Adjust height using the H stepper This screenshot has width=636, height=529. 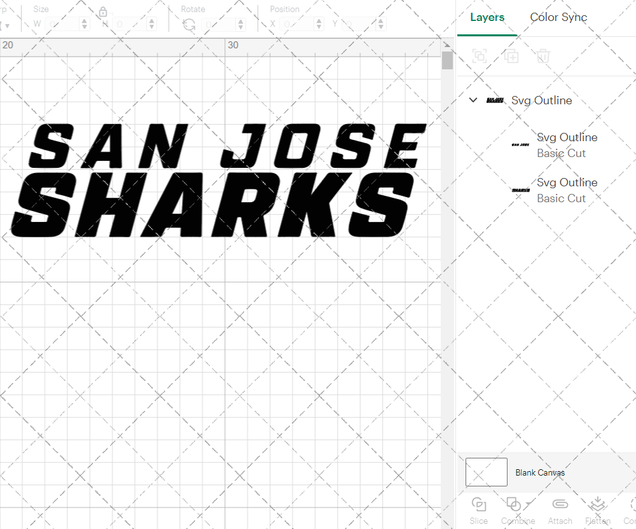click(x=151, y=24)
